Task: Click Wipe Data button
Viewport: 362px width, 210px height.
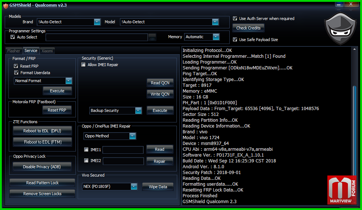Action: click(158, 187)
